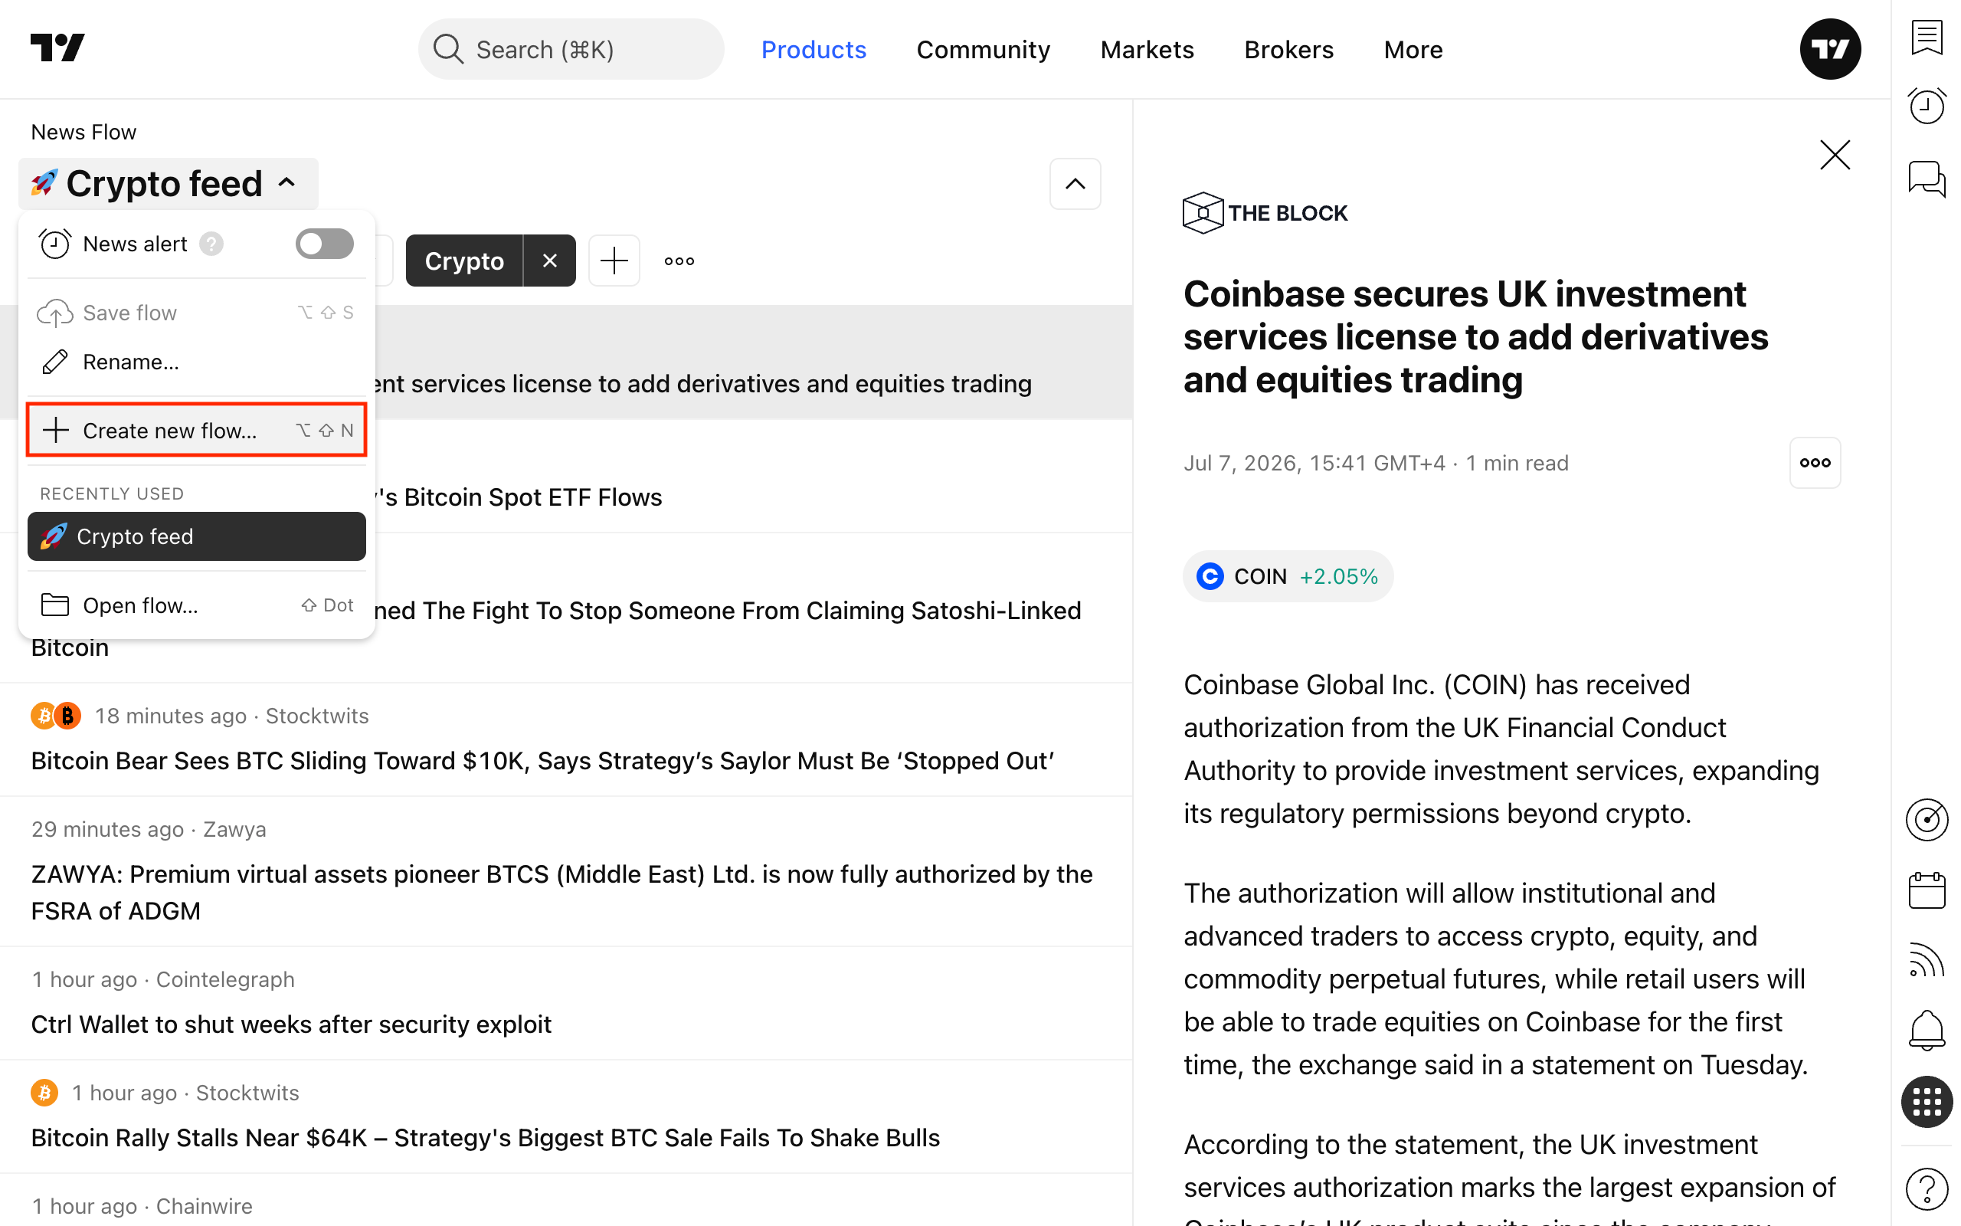Image resolution: width=1961 pixels, height=1226 pixels.
Task: Open the notifications bell icon
Action: click(1927, 1031)
